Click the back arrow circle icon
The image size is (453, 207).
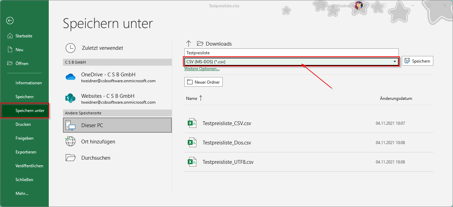point(10,21)
